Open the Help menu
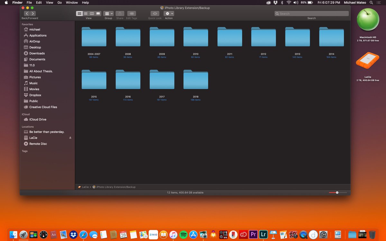Image resolution: width=386 pixels, height=241 pixels. [x=85, y=3]
